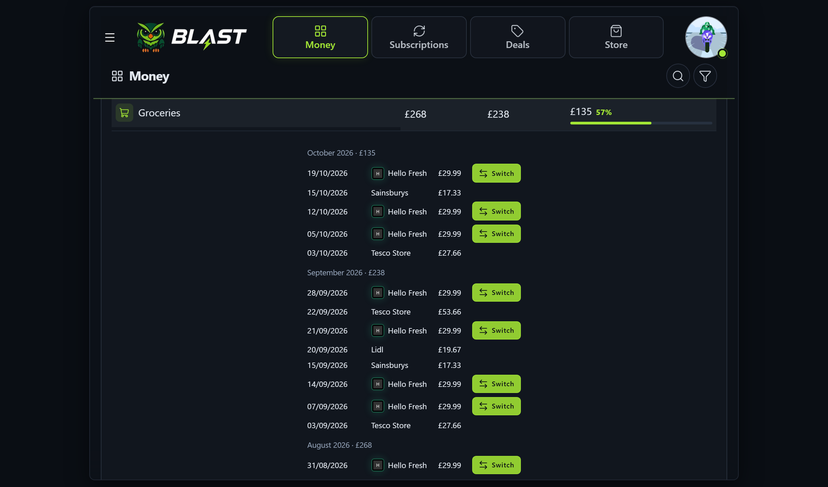Screen dimensions: 828x487
Task: Click Hello Fresh icon on 28/09/2026
Action: click(377, 293)
